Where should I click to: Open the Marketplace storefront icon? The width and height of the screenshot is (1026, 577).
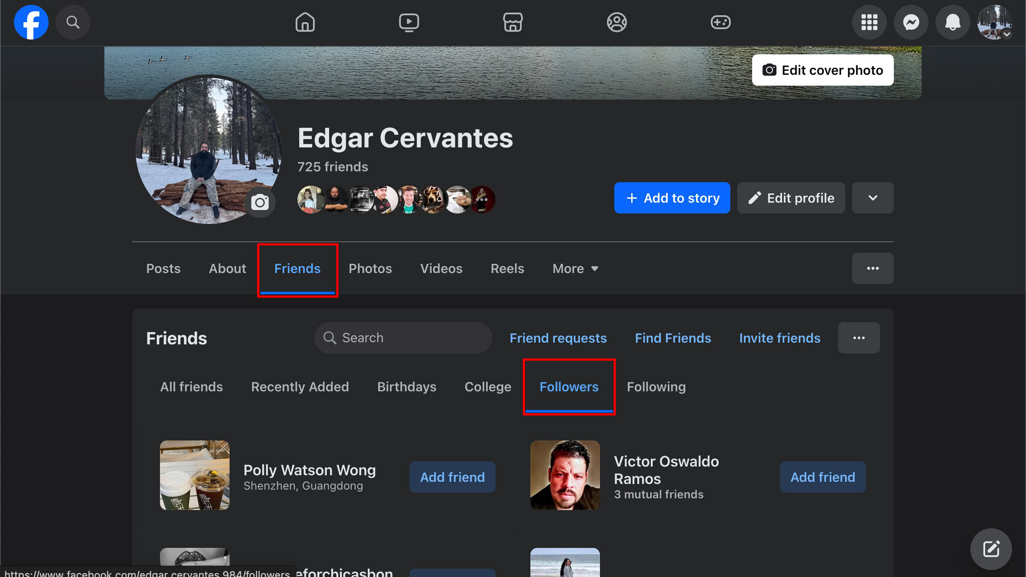click(513, 22)
